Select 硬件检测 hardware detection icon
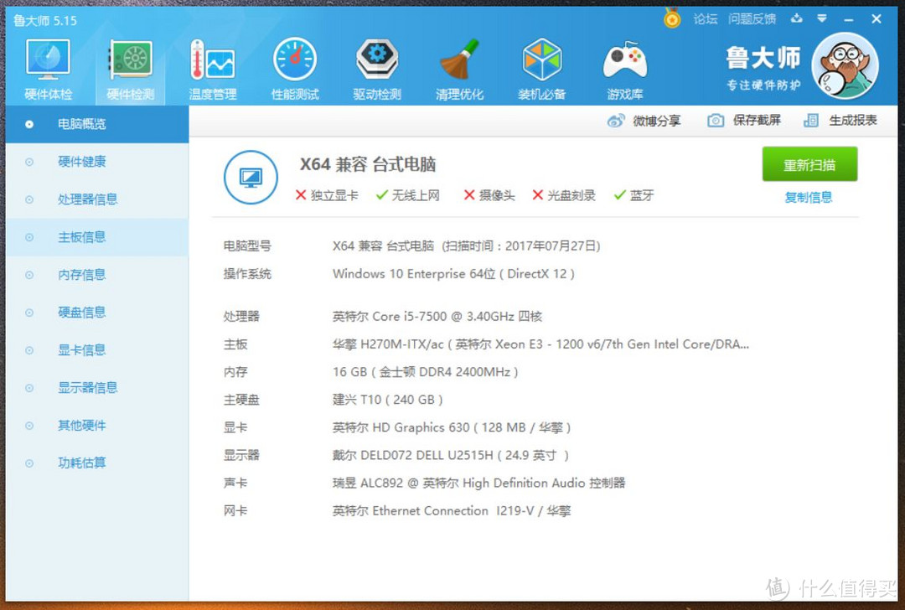 [x=131, y=70]
